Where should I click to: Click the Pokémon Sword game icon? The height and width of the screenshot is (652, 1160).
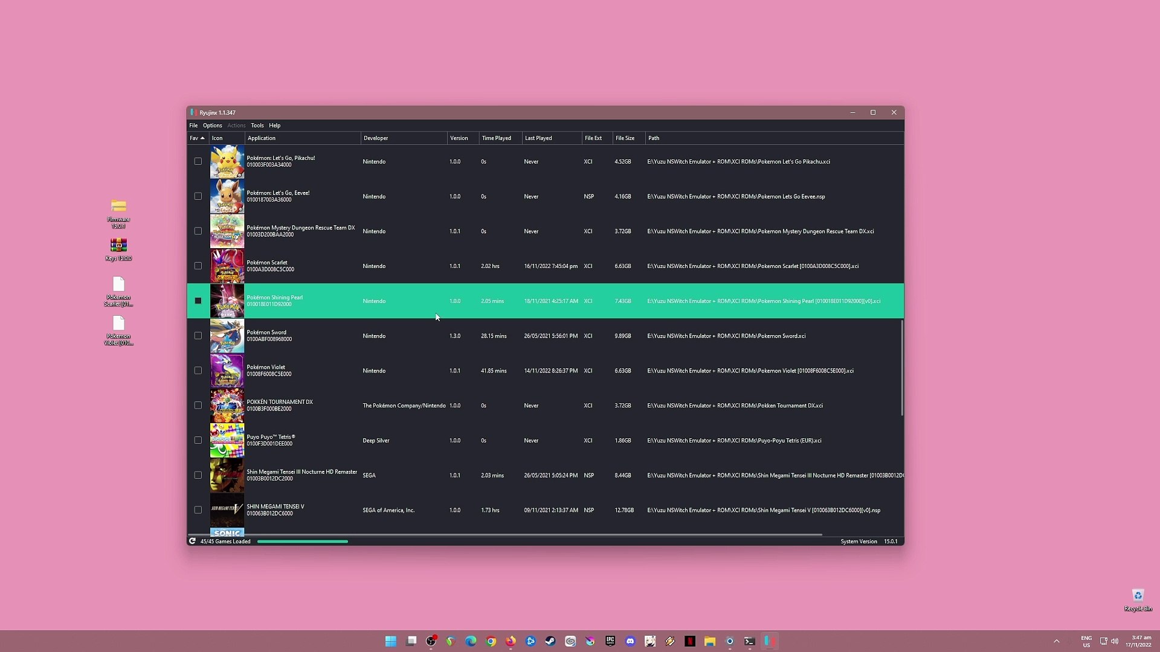[x=227, y=336]
